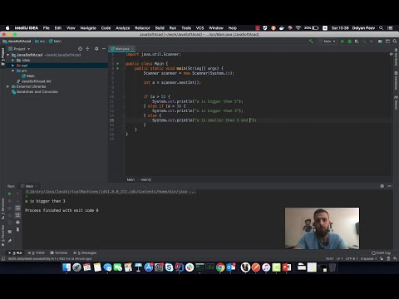Screen dimensions: 399x299
Task: Start debugging with the green bug icon
Action: (350, 42)
